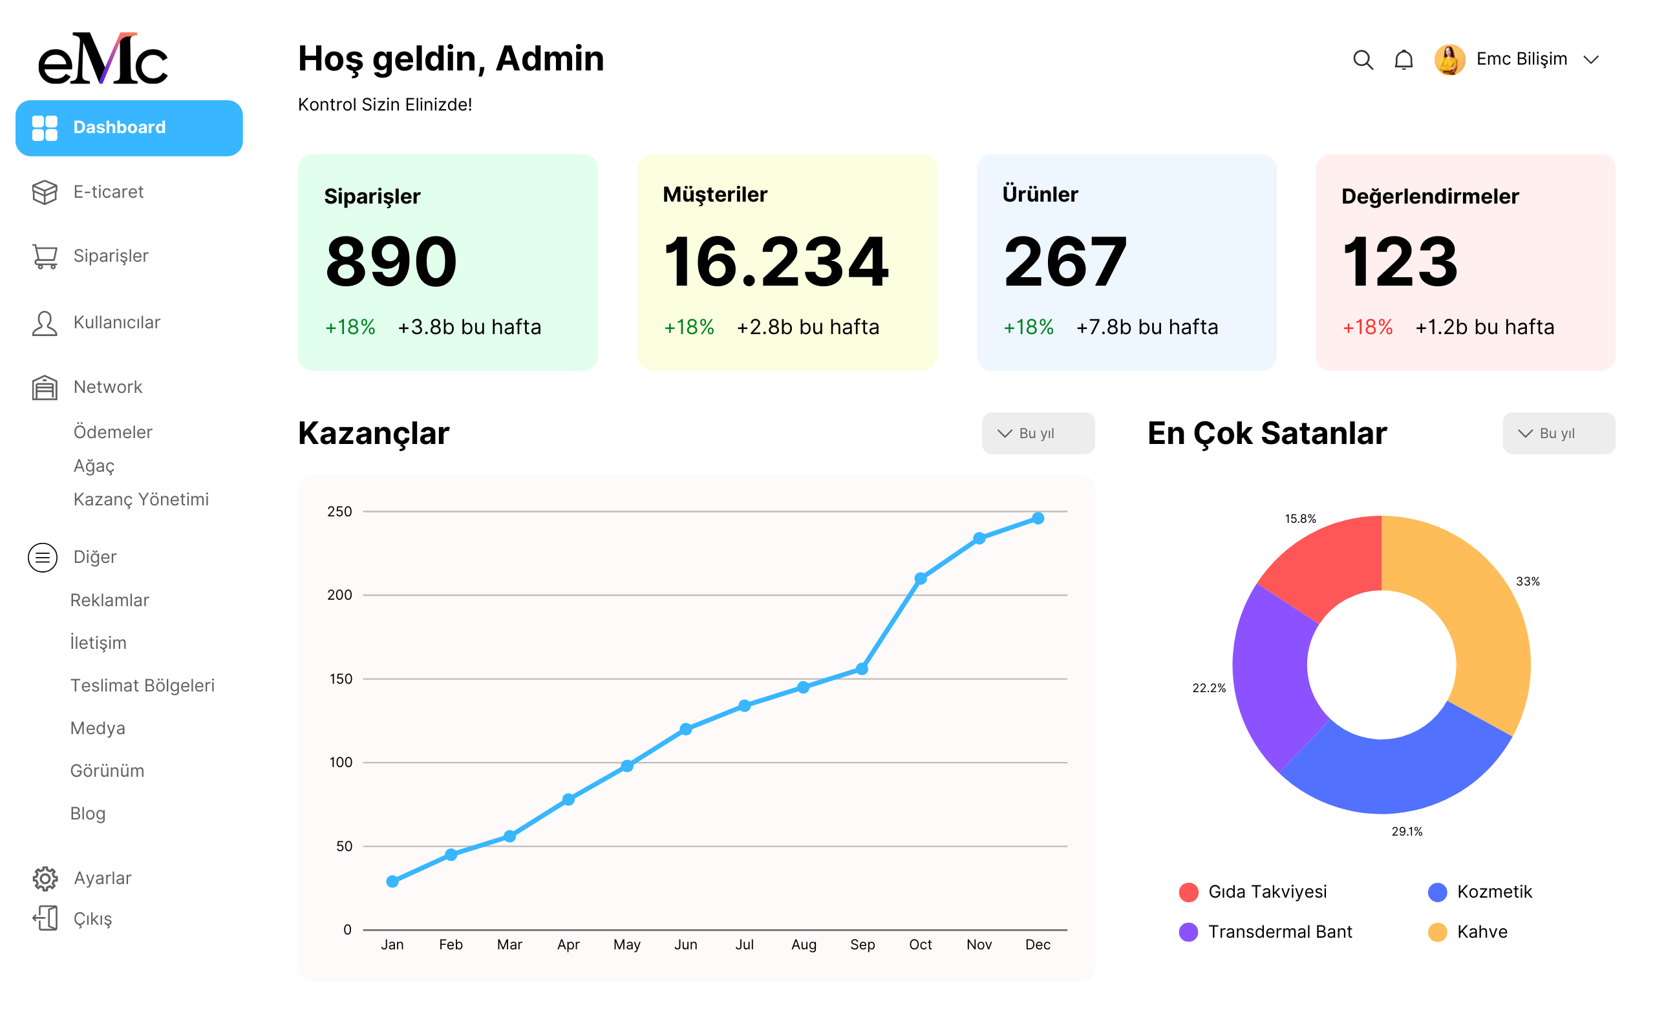
Task: Click the Kullanıcılar person icon
Action: [x=45, y=322]
